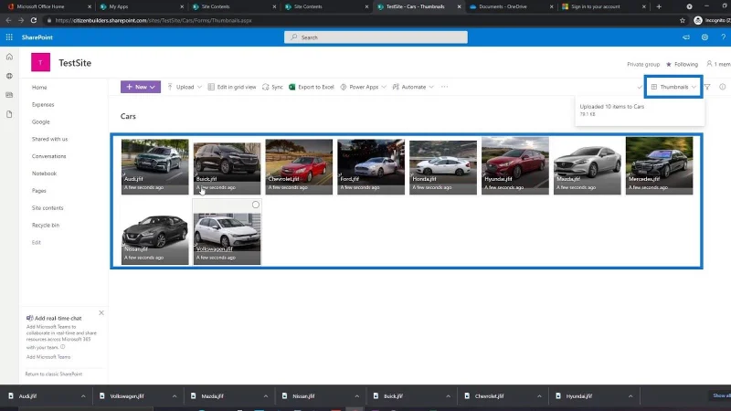
Task: Open the Honda.jfif thumbnail
Action: click(443, 166)
